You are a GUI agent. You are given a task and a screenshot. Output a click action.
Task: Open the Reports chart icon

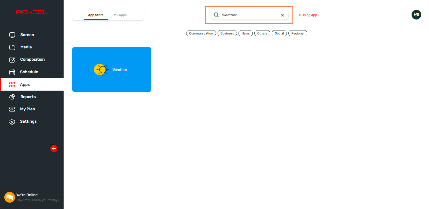click(12, 97)
